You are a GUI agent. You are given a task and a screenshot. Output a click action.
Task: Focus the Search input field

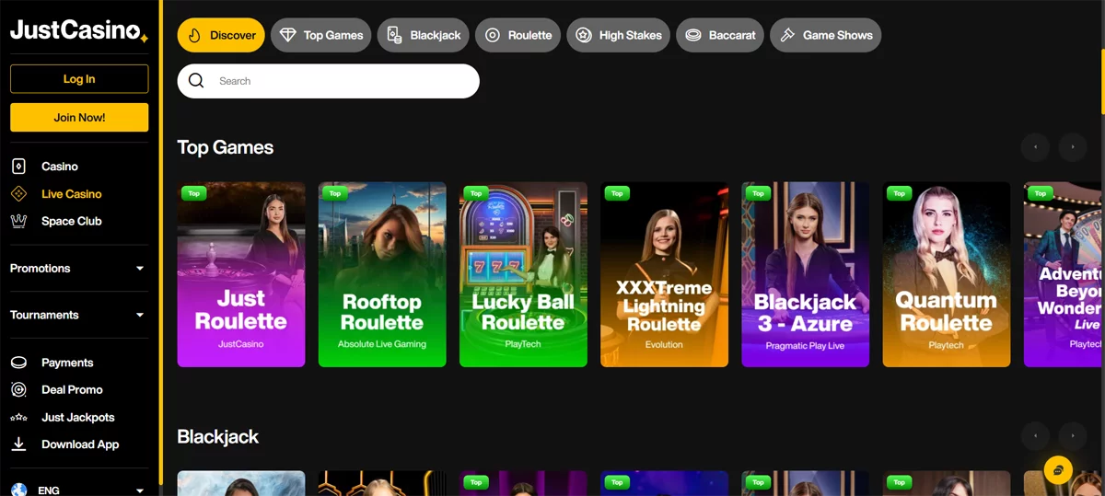[329, 81]
